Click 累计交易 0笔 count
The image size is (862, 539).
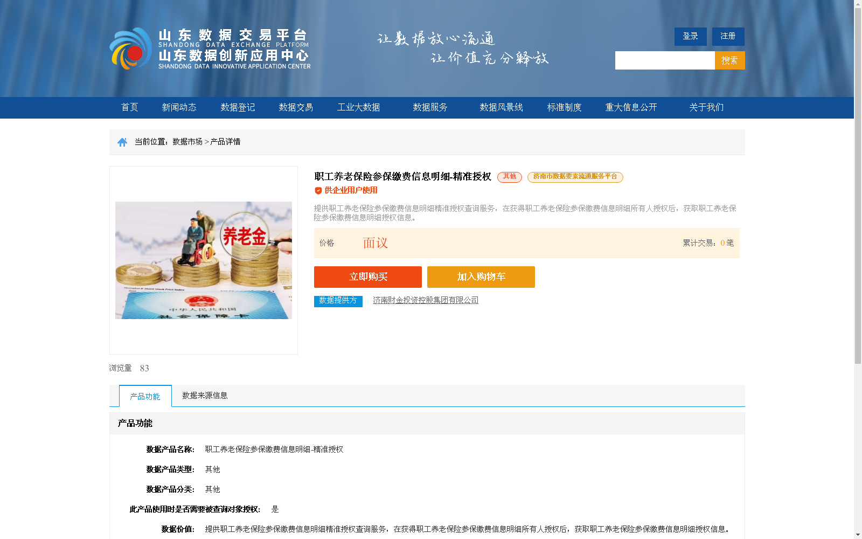click(x=708, y=243)
